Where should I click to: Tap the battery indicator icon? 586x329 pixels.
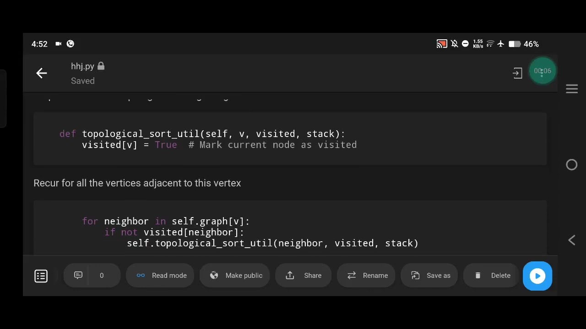(x=515, y=44)
